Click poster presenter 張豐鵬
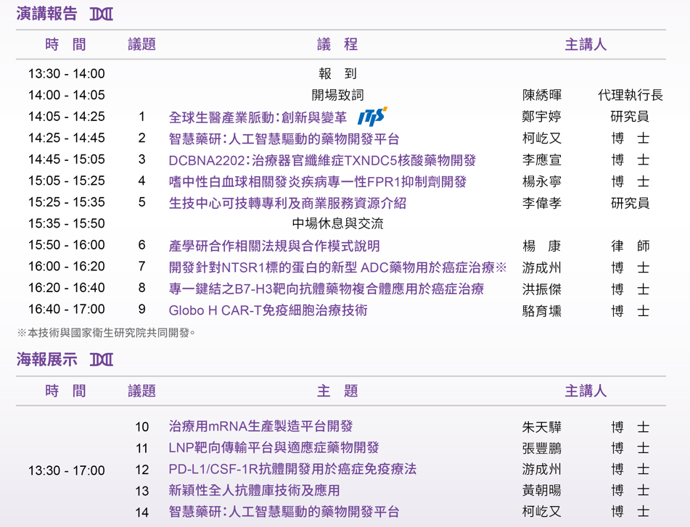This screenshot has height=527, width=690. tap(542, 448)
